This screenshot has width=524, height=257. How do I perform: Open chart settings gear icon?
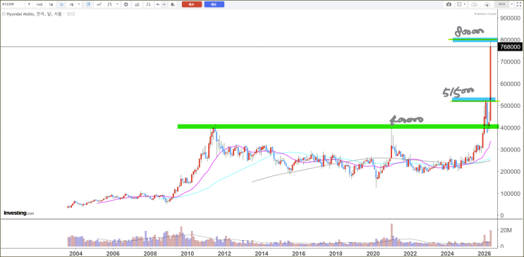126,4
